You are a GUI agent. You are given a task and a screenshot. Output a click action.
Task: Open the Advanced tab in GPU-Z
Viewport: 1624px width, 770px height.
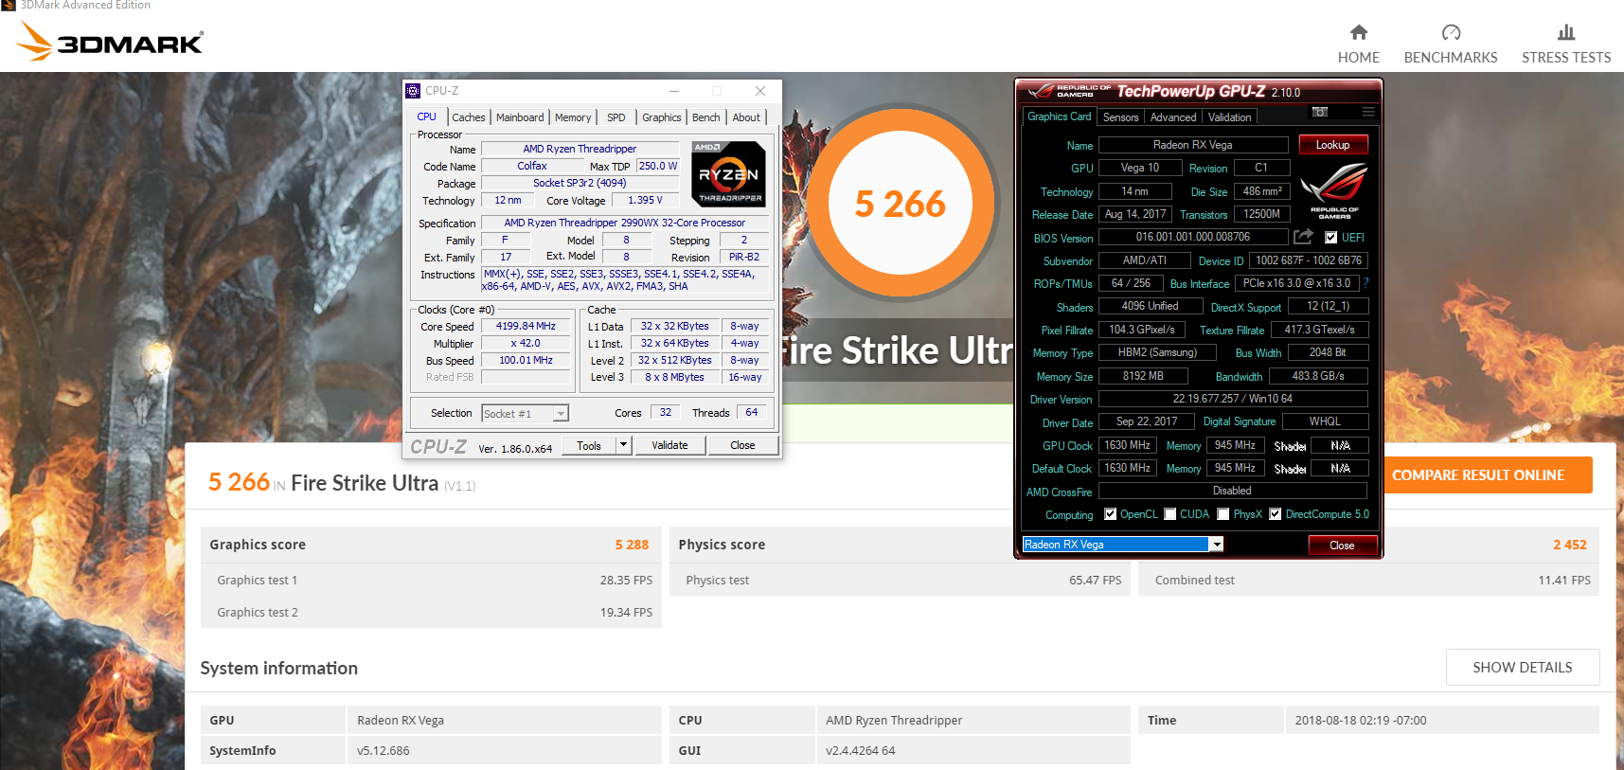click(x=1173, y=117)
